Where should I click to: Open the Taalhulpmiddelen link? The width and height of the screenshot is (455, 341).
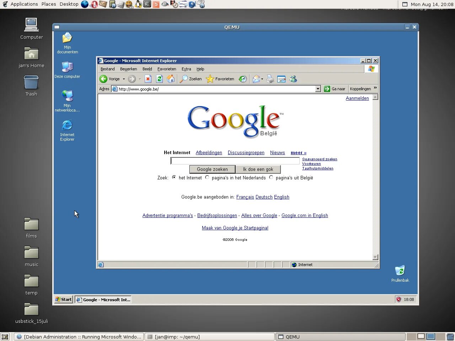coord(318,168)
